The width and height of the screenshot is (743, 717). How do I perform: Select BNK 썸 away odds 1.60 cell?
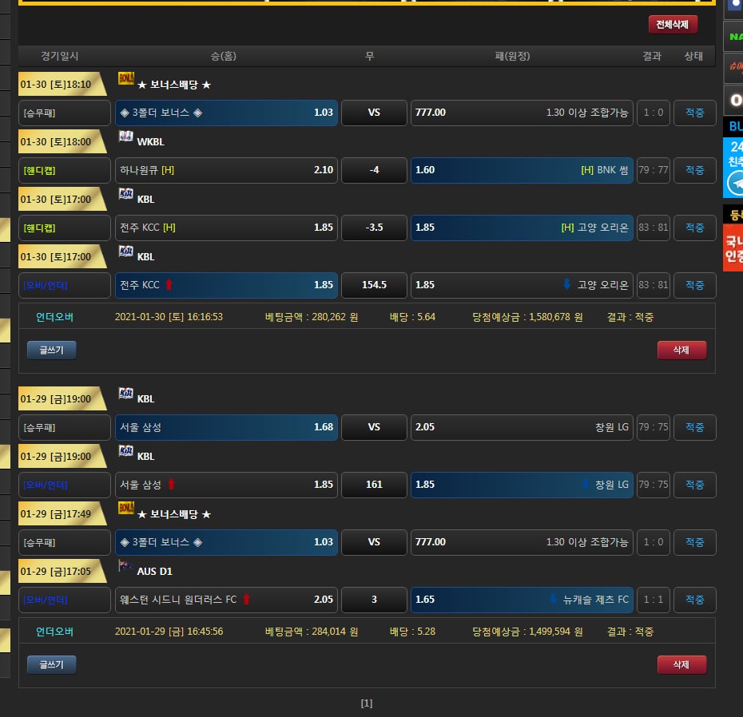(521, 170)
